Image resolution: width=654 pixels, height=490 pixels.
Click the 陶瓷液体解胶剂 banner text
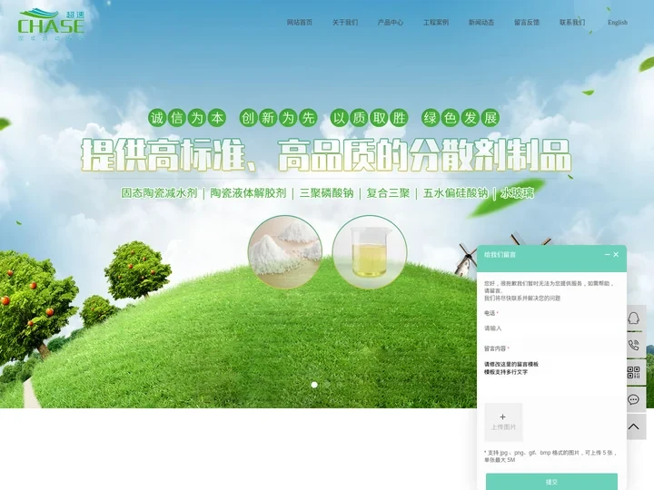[248, 193]
